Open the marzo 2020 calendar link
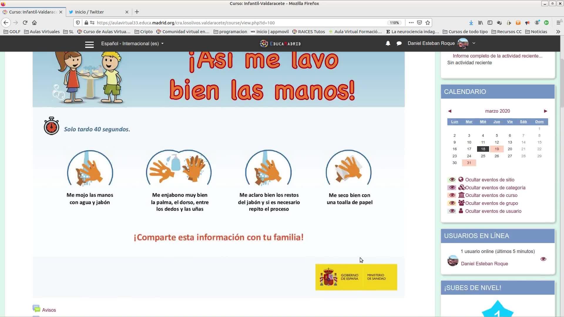Screen dimensions: 564x317 pyautogui.click(x=497, y=111)
